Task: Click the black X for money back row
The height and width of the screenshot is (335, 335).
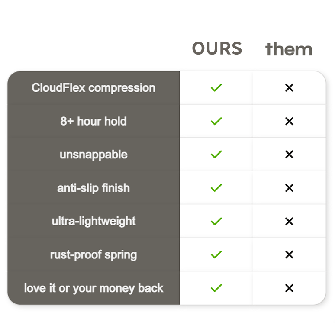Action: point(289,288)
